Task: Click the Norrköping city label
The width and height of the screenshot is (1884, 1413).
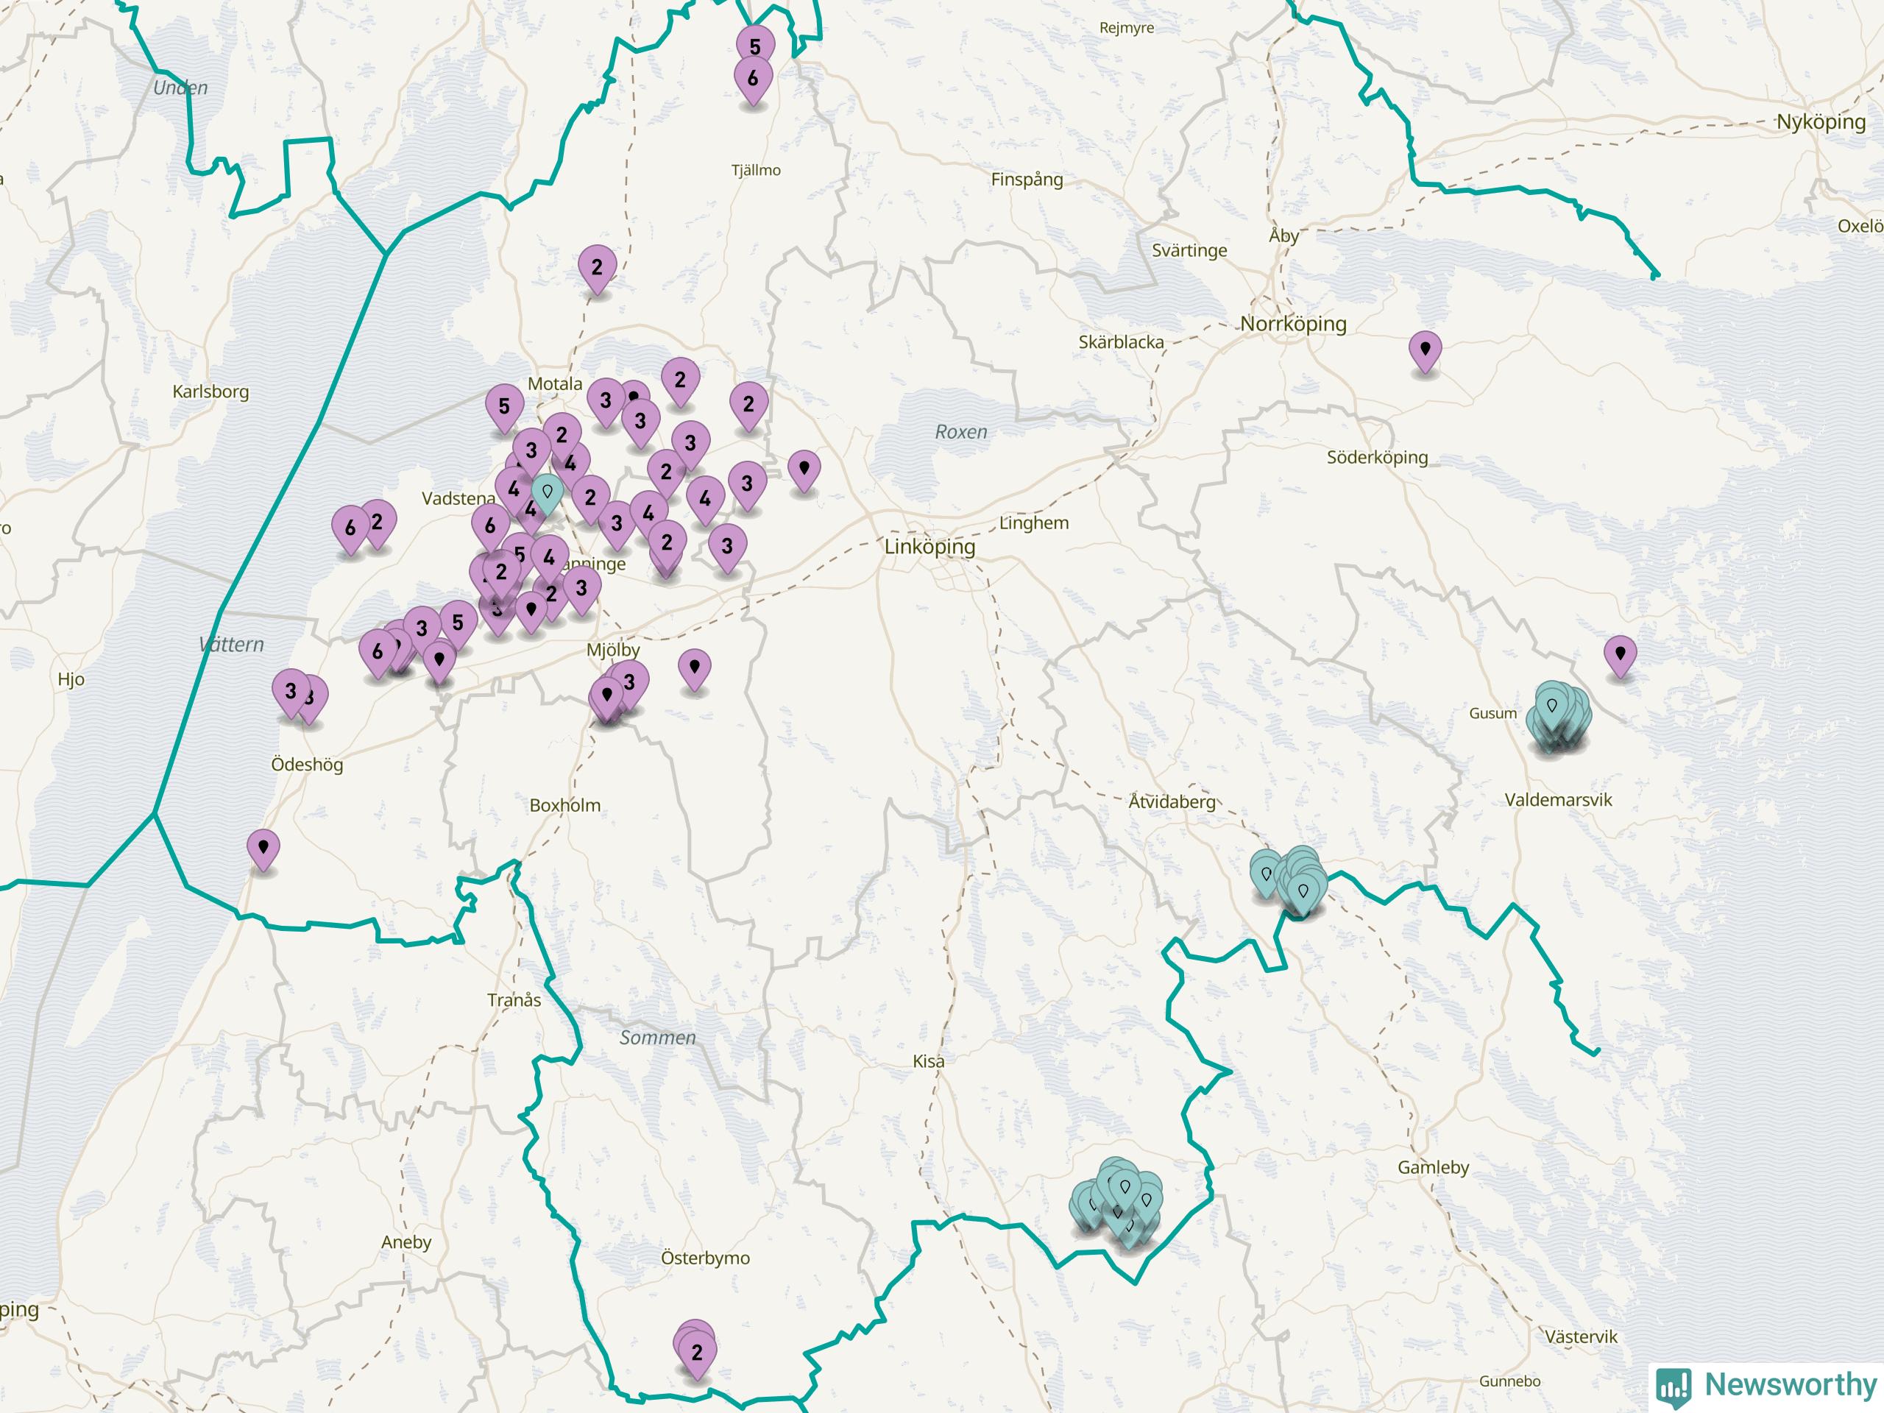Action: click(x=1293, y=324)
